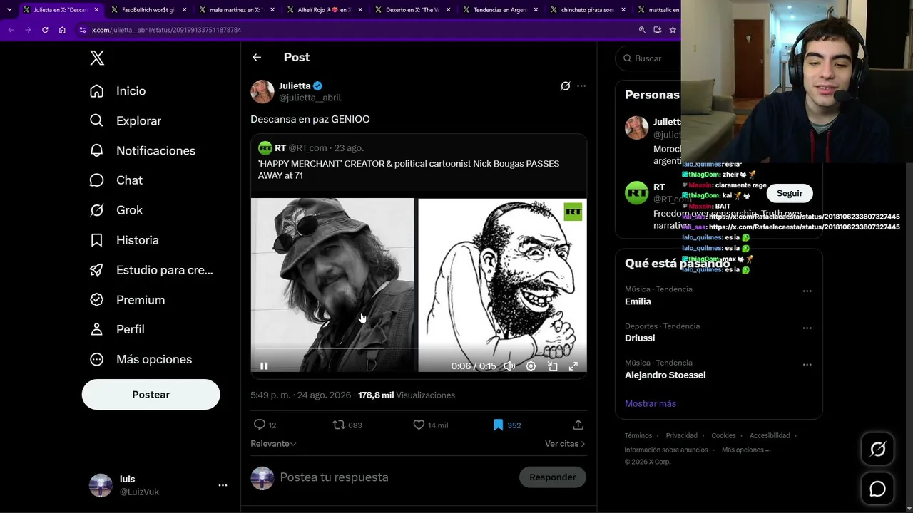This screenshot has width=913, height=513.
Task: Like the post with 14 mil likes
Action: (x=419, y=425)
